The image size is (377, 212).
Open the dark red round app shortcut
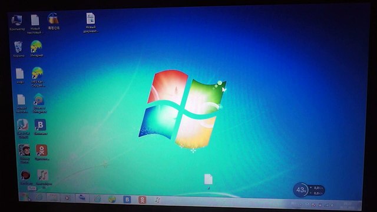click(x=25, y=177)
